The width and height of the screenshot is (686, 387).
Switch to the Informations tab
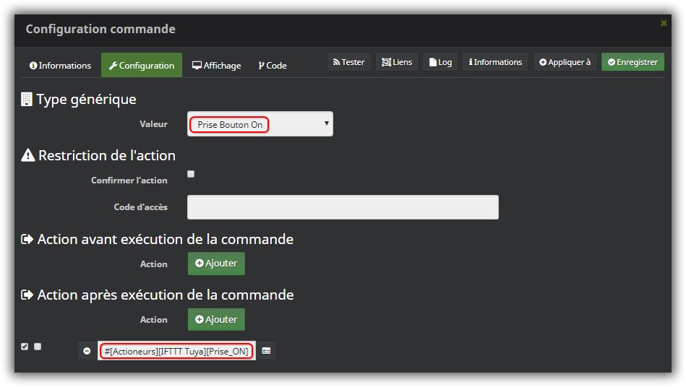60,66
